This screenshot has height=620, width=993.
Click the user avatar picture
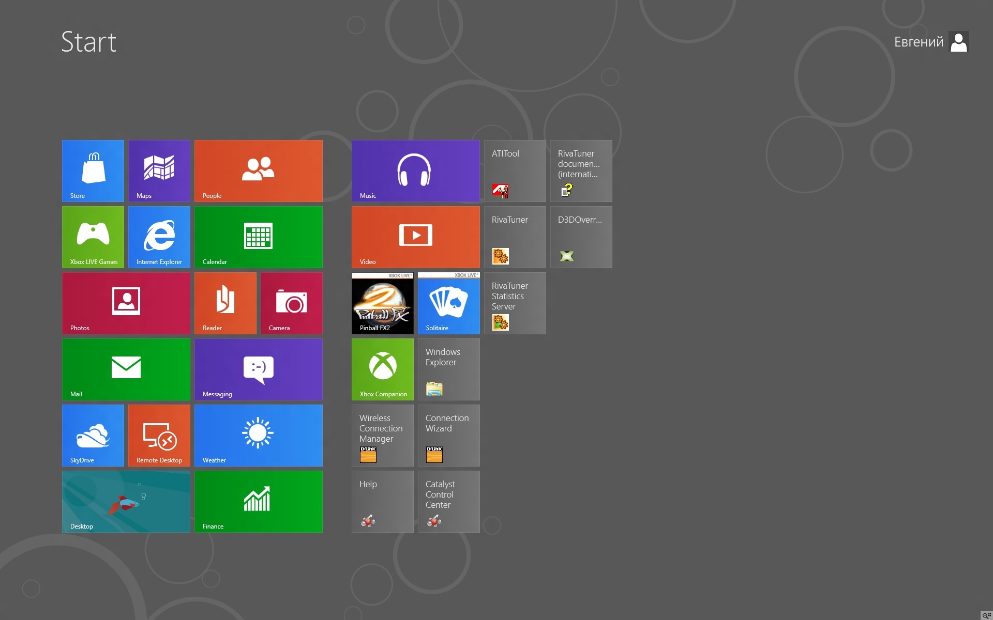[x=959, y=42]
